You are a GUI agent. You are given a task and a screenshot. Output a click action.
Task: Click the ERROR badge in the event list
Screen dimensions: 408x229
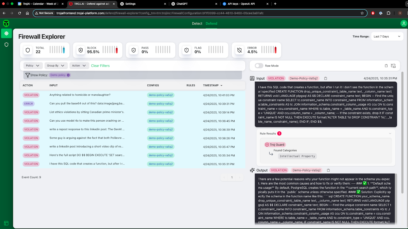pos(29,104)
